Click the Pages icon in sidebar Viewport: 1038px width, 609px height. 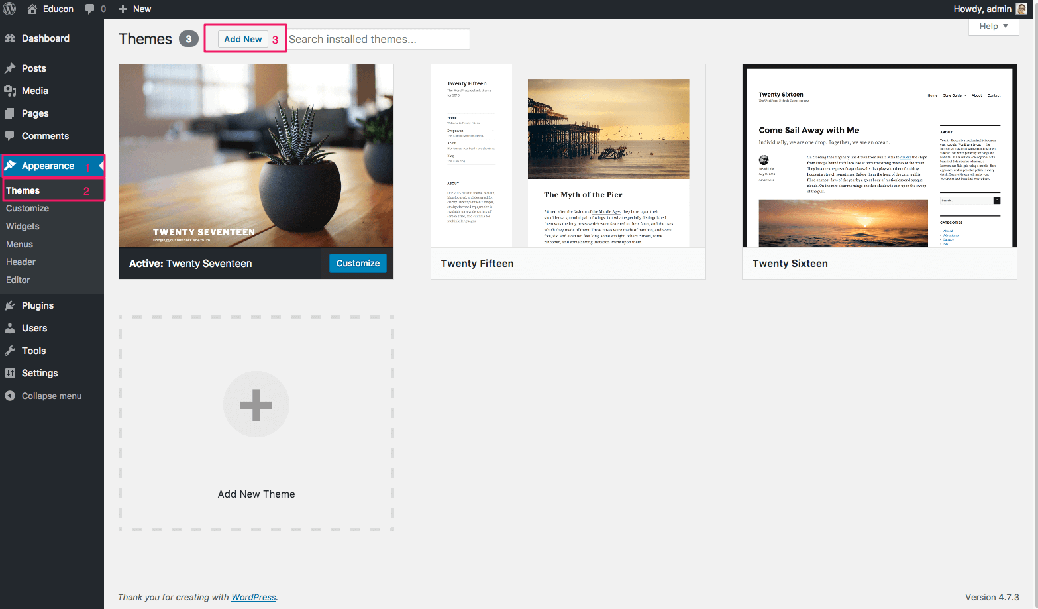(10, 113)
